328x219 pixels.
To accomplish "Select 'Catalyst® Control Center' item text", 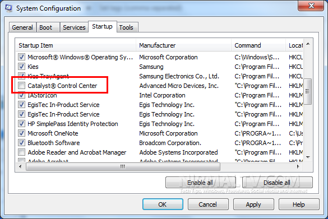I will coord(62,86).
